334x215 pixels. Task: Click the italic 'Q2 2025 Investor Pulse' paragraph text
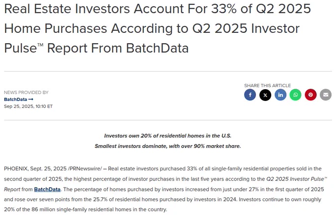point(297,179)
